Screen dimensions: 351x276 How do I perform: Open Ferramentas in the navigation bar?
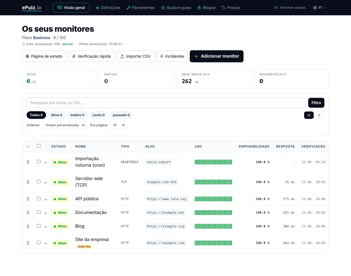coord(141,8)
